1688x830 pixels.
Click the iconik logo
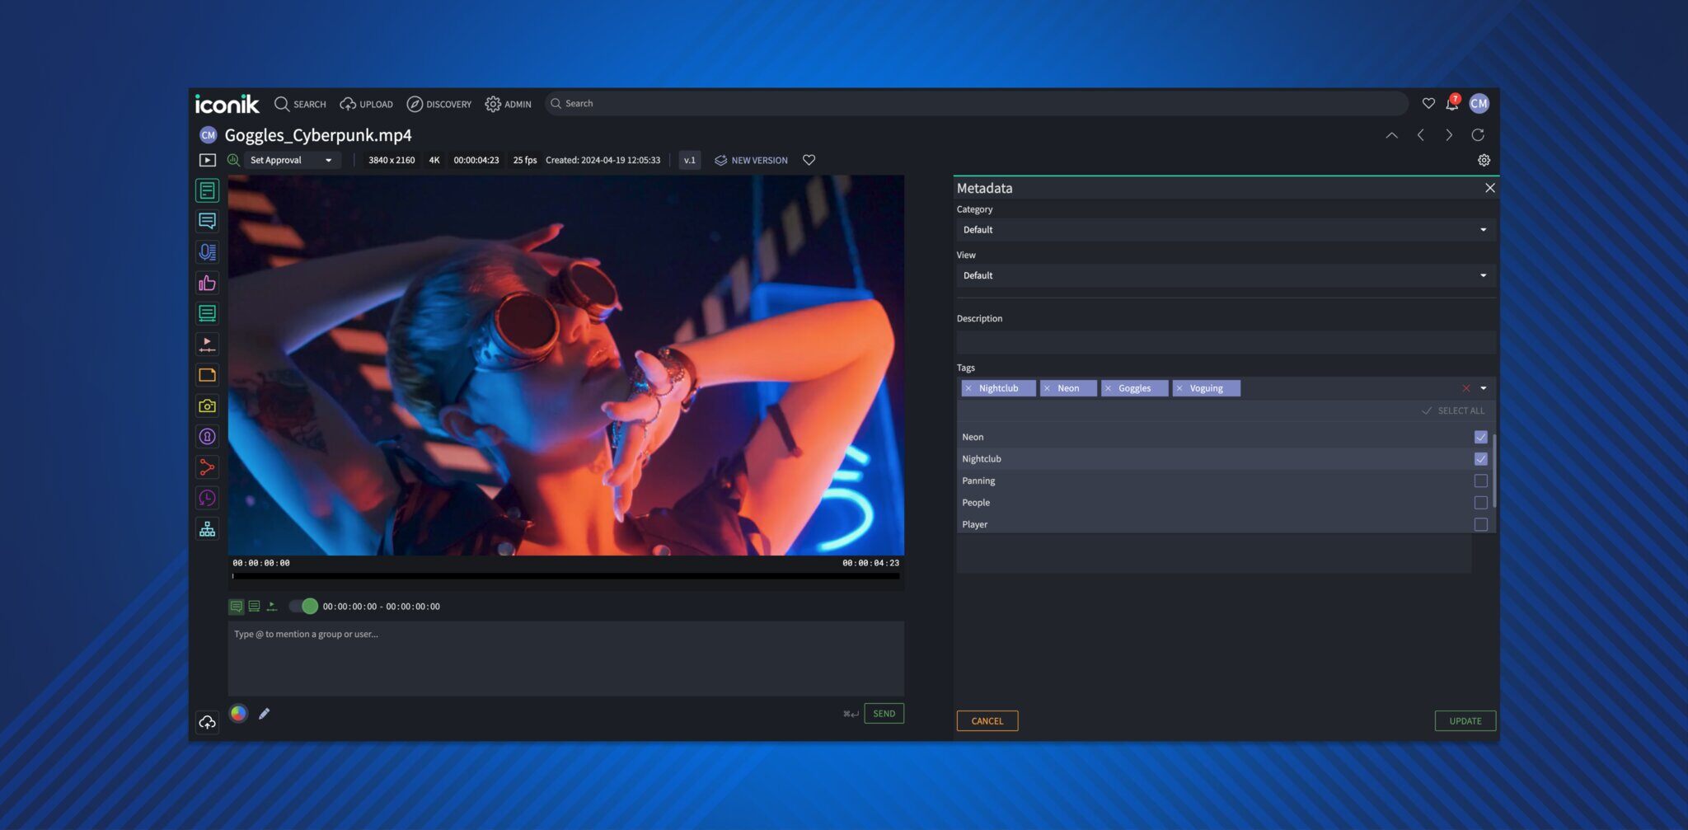tap(227, 104)
